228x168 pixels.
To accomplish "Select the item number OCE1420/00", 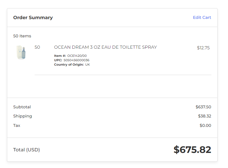I will [x=77, y=56].
